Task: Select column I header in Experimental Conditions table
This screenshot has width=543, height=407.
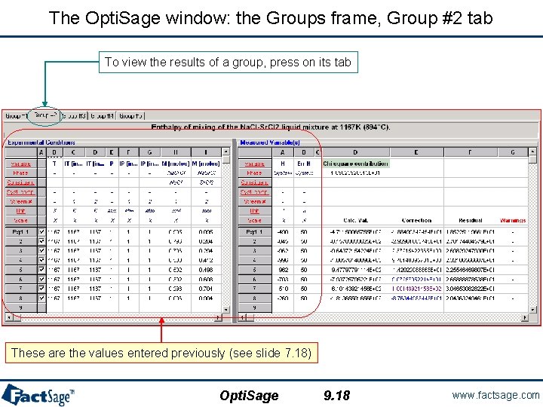Action: coord(206,152)
